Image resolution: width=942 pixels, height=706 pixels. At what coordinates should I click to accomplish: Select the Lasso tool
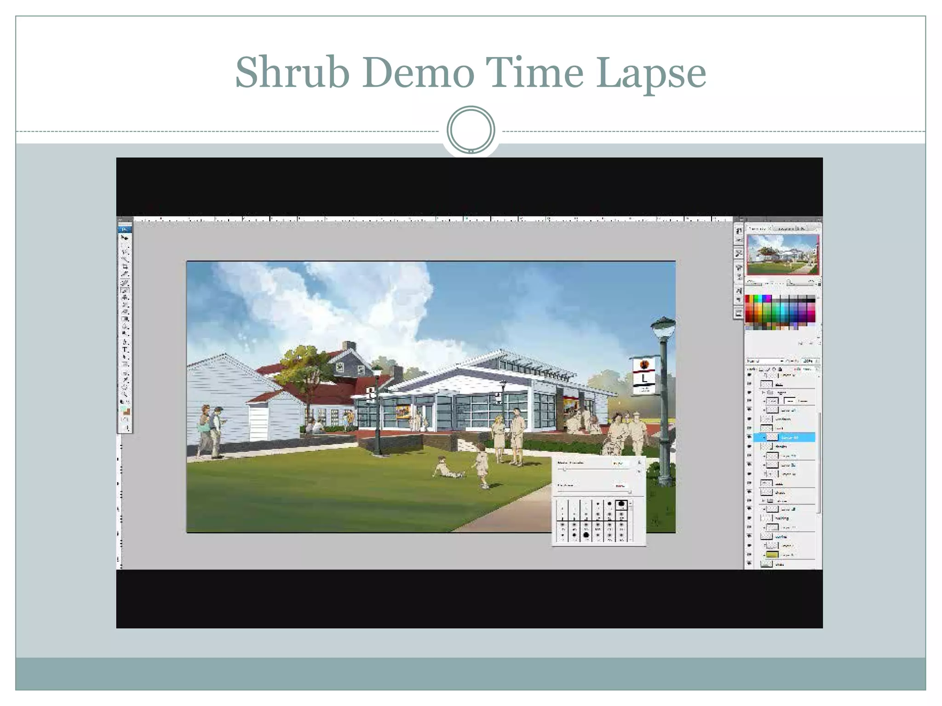tap(125, 252)
